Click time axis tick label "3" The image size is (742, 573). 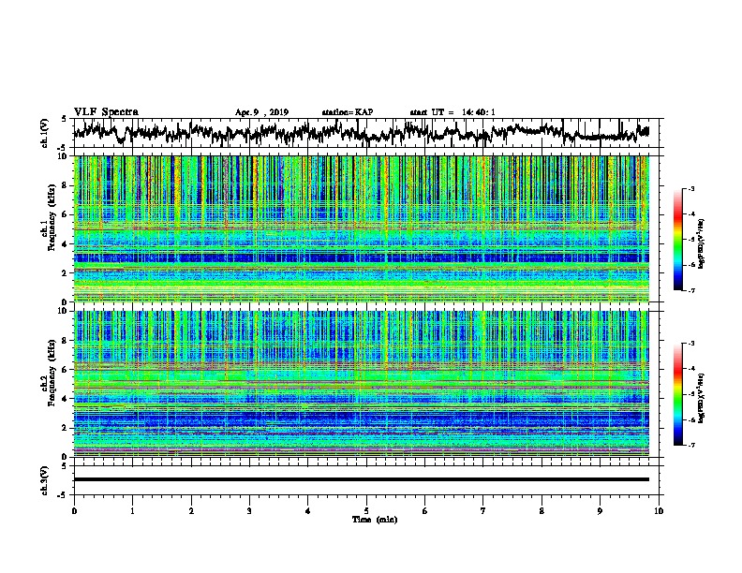(249, 511)
